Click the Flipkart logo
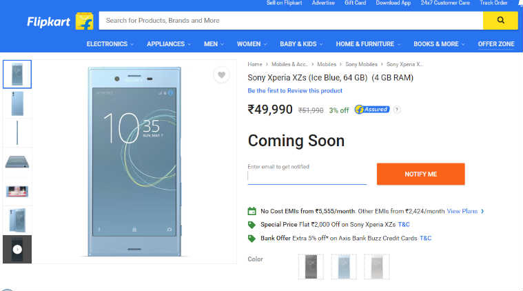Viewport: 523px width, 291px height. click(x=60, y=21)
